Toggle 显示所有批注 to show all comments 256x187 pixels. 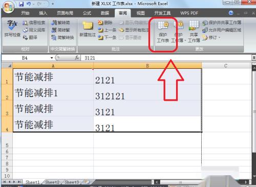click(x=134, y=30)
